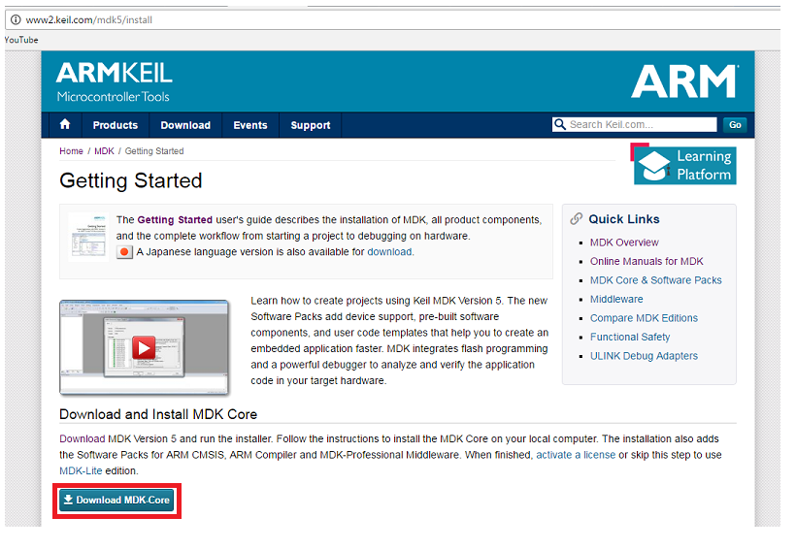
Task: Click the site info icon in address bar
Action: coord(16,19)
